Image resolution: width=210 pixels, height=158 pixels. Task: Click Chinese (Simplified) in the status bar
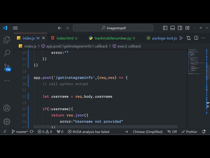pos(147,132)
